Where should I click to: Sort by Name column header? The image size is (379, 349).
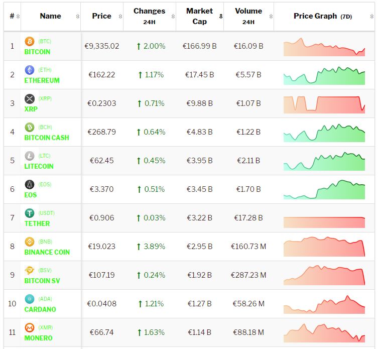tap(50, 16)
